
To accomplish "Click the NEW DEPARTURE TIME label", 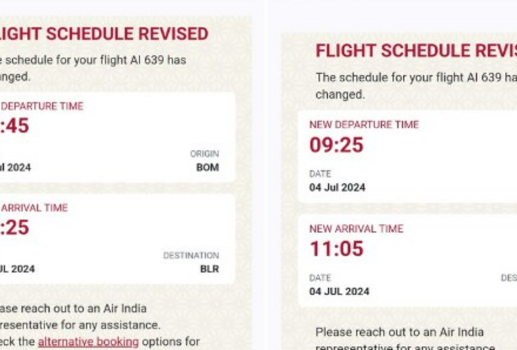I will (364, 124).
